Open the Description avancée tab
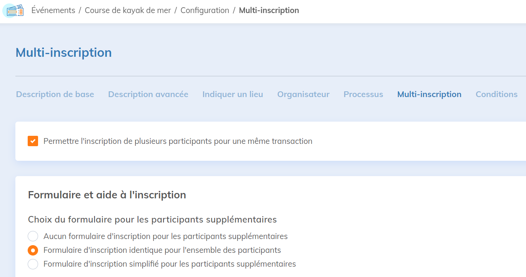Viewport: 526px width, 277px height. tap(148, 94)
